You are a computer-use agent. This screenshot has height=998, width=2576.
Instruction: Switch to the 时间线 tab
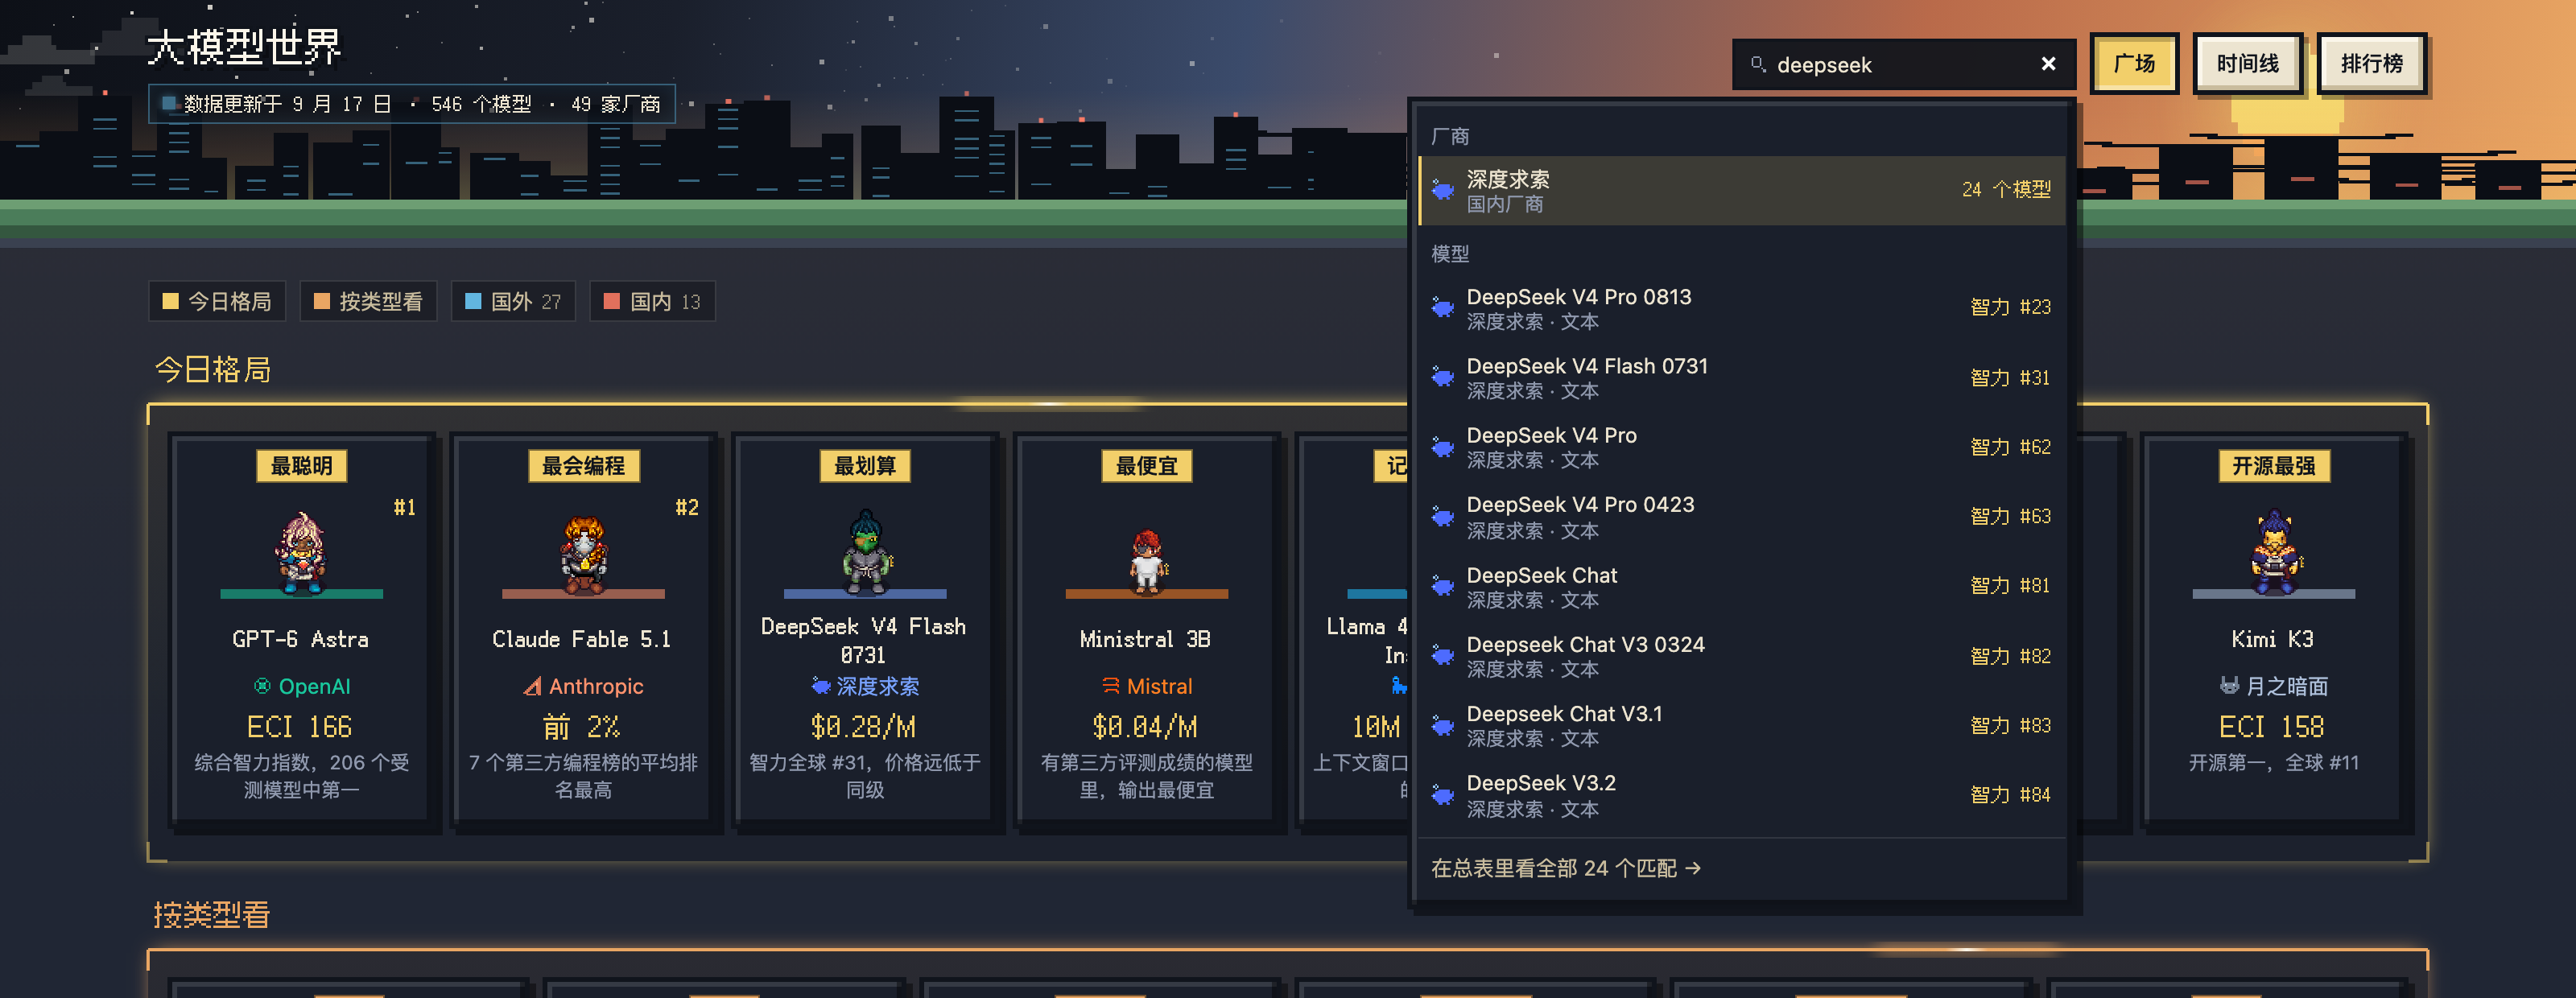coord(2247,64)
